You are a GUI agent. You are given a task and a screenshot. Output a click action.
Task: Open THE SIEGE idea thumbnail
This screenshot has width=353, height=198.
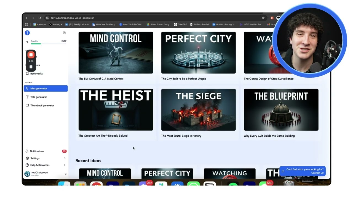pos(199,110)
